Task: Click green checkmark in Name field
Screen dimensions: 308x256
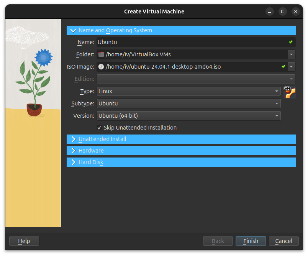Action: tap(291, 42)
